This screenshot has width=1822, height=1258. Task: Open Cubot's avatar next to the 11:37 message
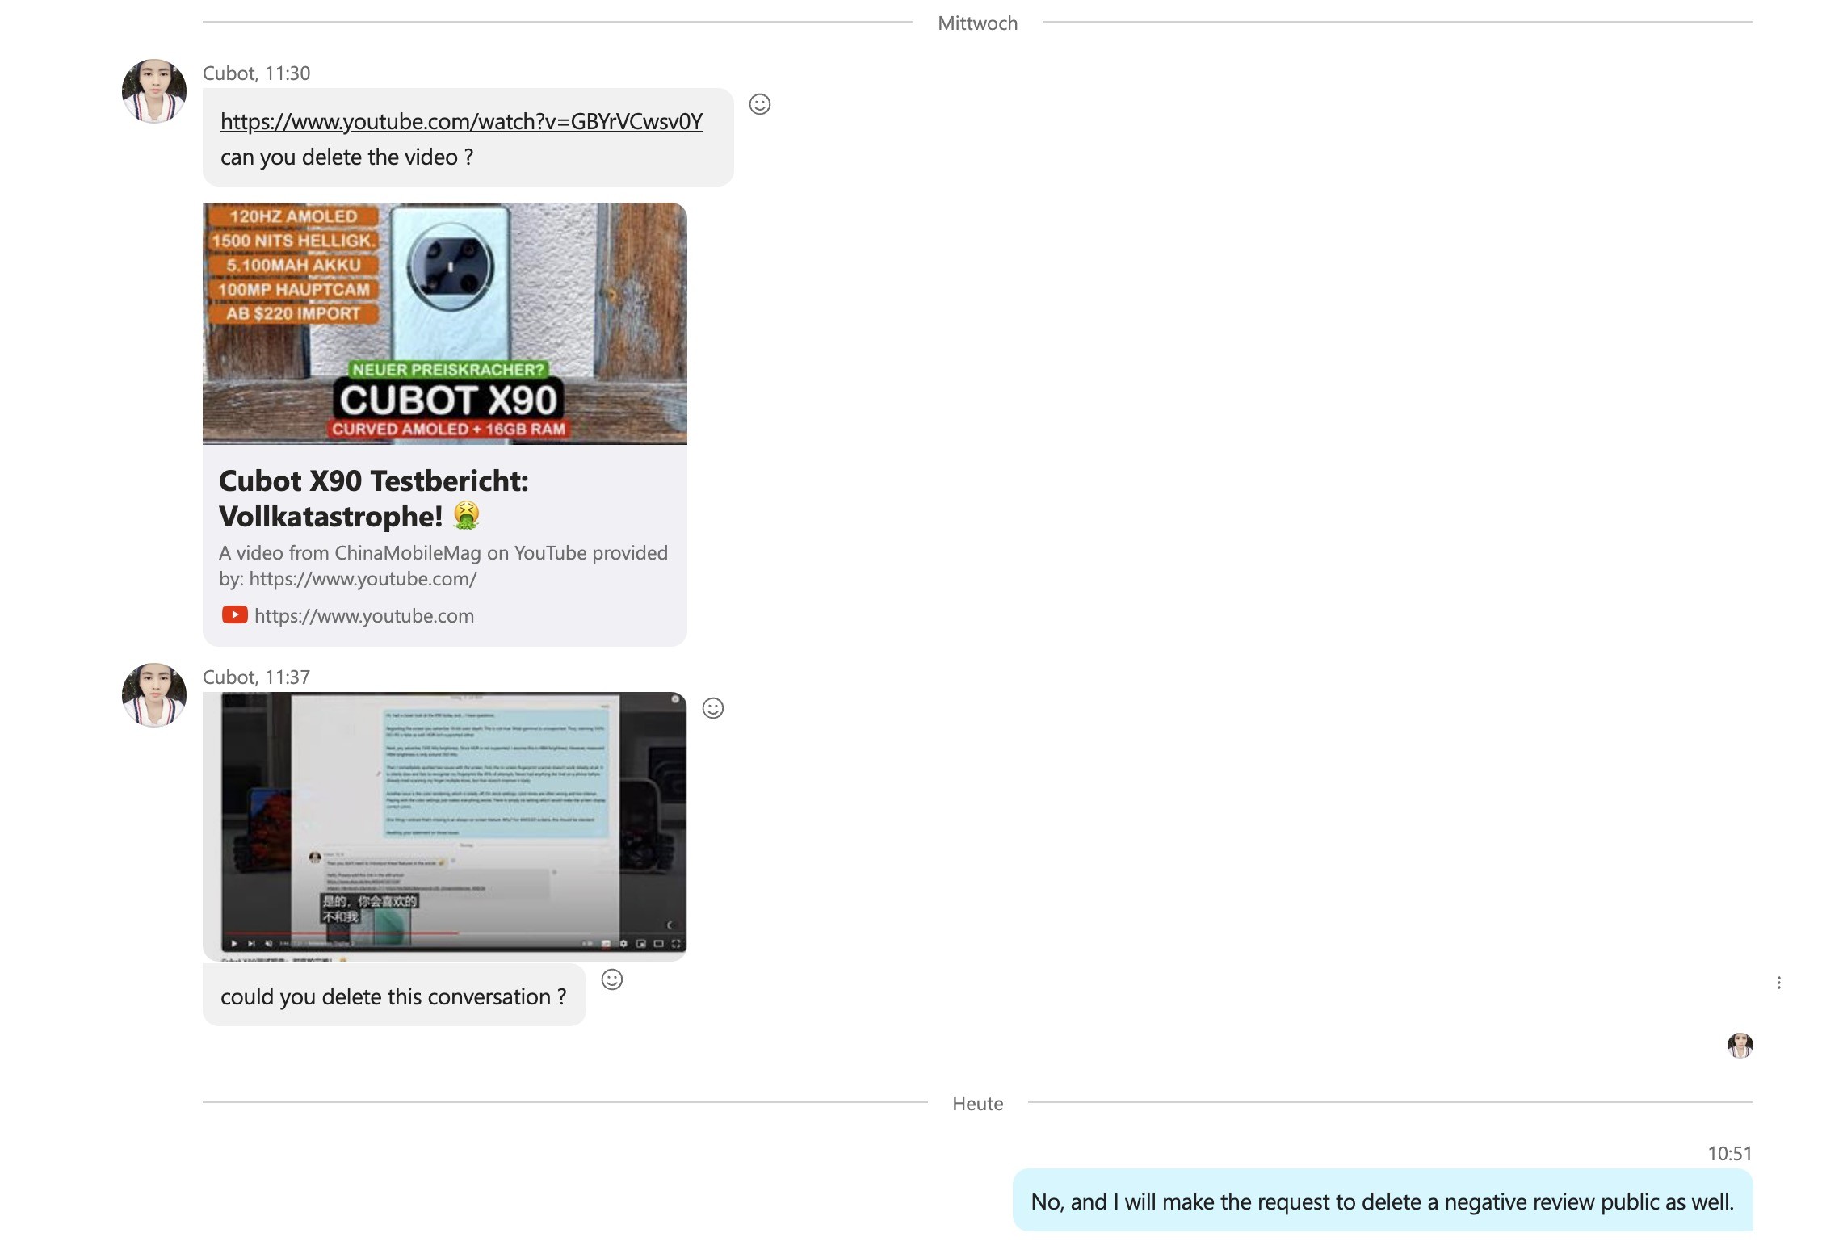click(x=154, y=695)
